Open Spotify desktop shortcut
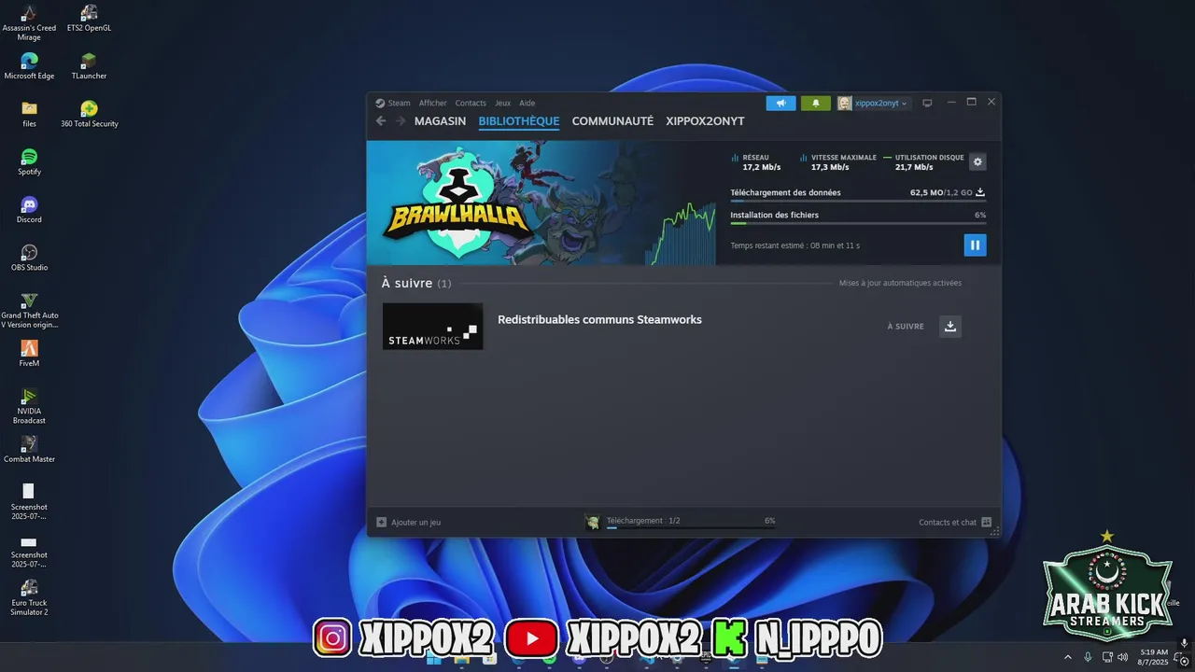This screenshot has height=672, width=1195. (x=29, y=161)
